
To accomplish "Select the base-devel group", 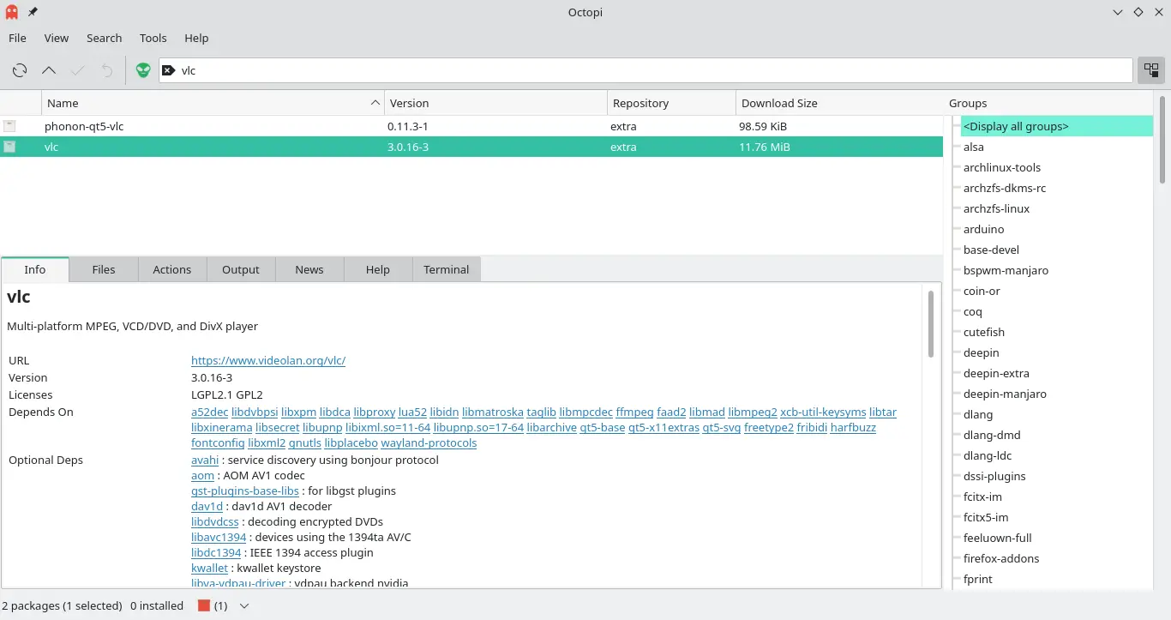I will 992,250.
